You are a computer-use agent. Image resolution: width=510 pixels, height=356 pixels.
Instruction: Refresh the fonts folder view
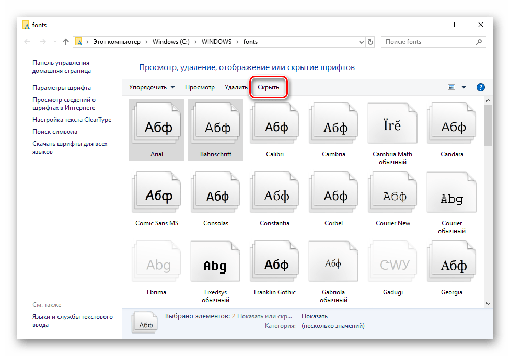[x=370, y=42]
